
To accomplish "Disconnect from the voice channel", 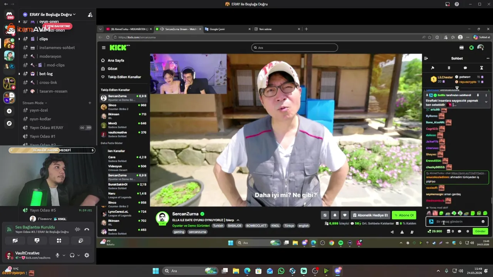I will (87, 229).
